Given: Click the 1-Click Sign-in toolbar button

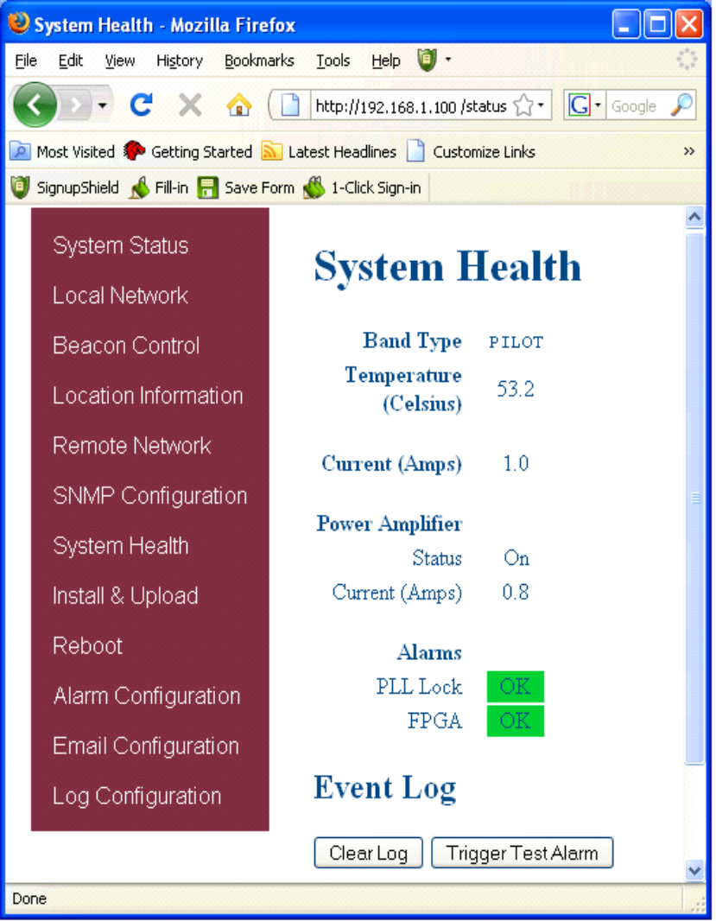Looking at the screenshot, I should coord(362,187).
